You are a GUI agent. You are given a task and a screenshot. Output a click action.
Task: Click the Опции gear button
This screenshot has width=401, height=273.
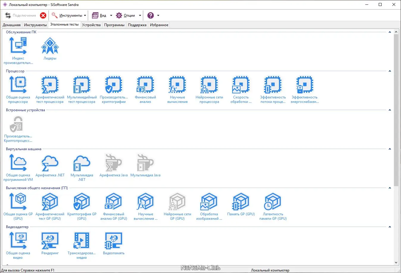pos(126,15)
